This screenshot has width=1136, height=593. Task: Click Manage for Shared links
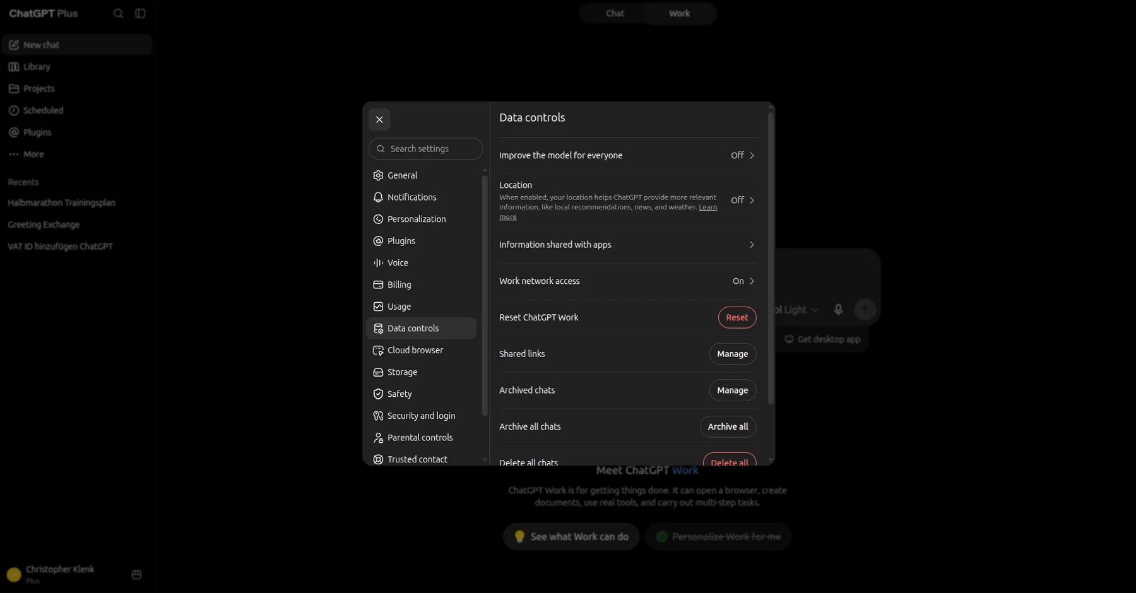(x=732, y=354)
